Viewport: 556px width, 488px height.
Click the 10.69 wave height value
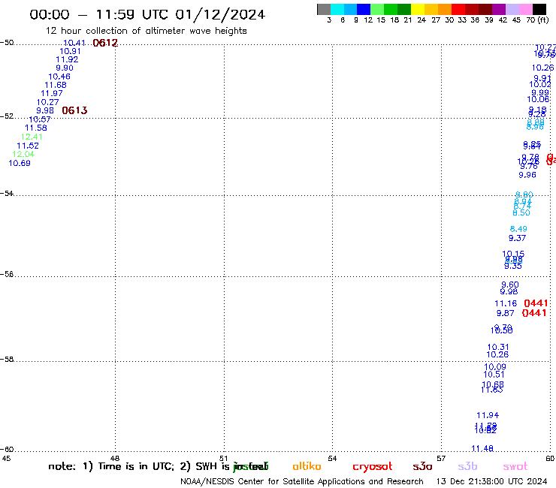tap(20, 163)
